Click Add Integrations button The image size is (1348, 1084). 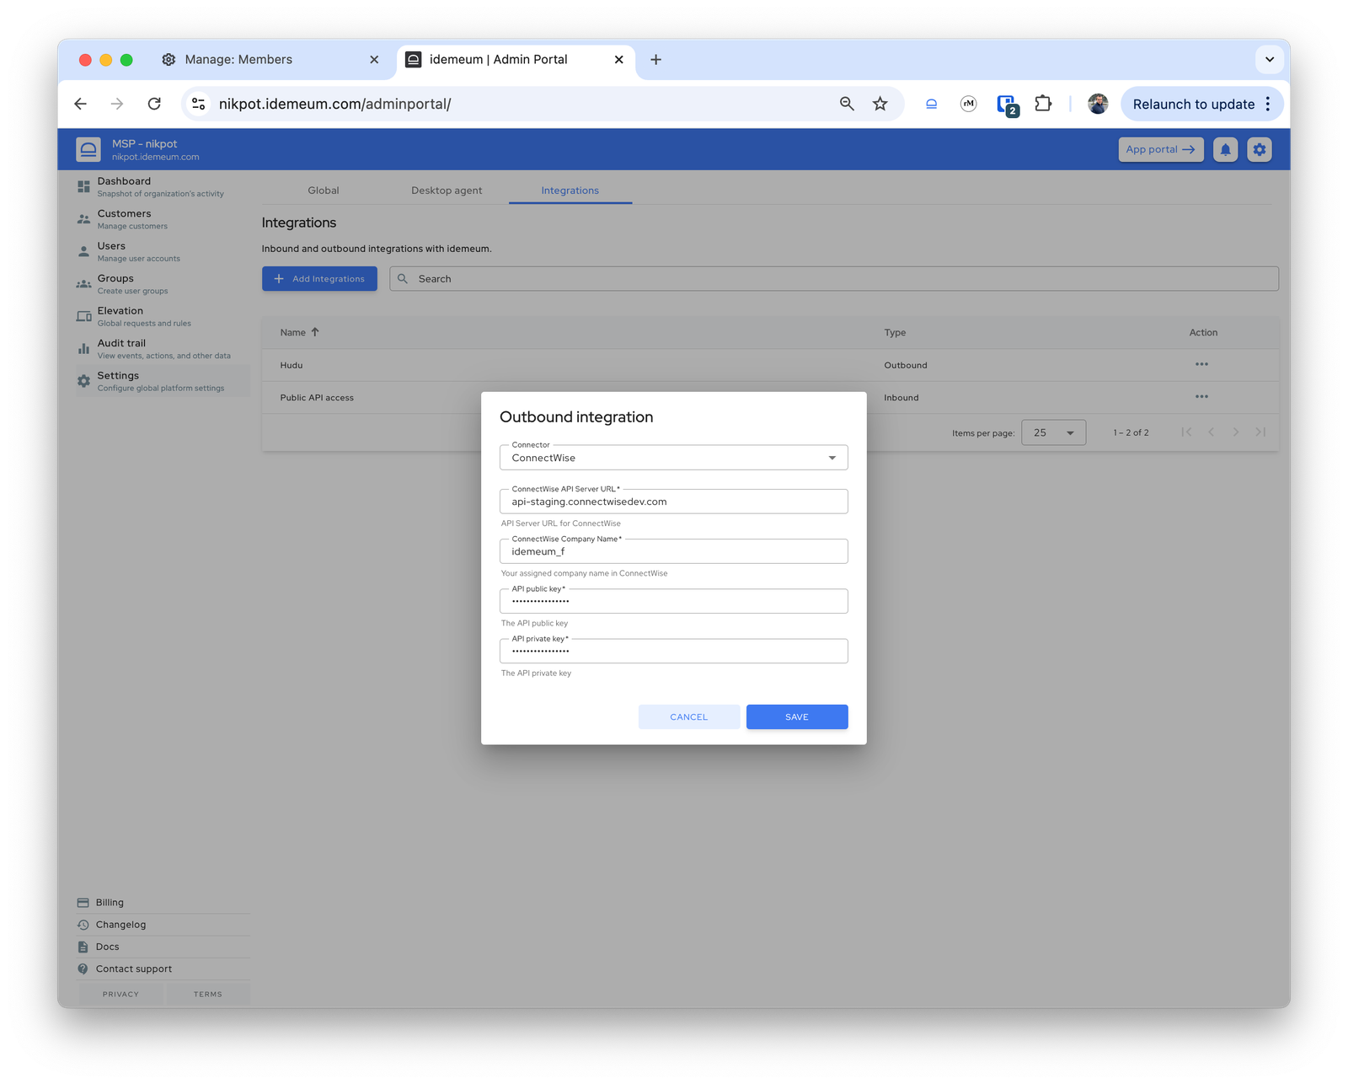click(319, 279)
